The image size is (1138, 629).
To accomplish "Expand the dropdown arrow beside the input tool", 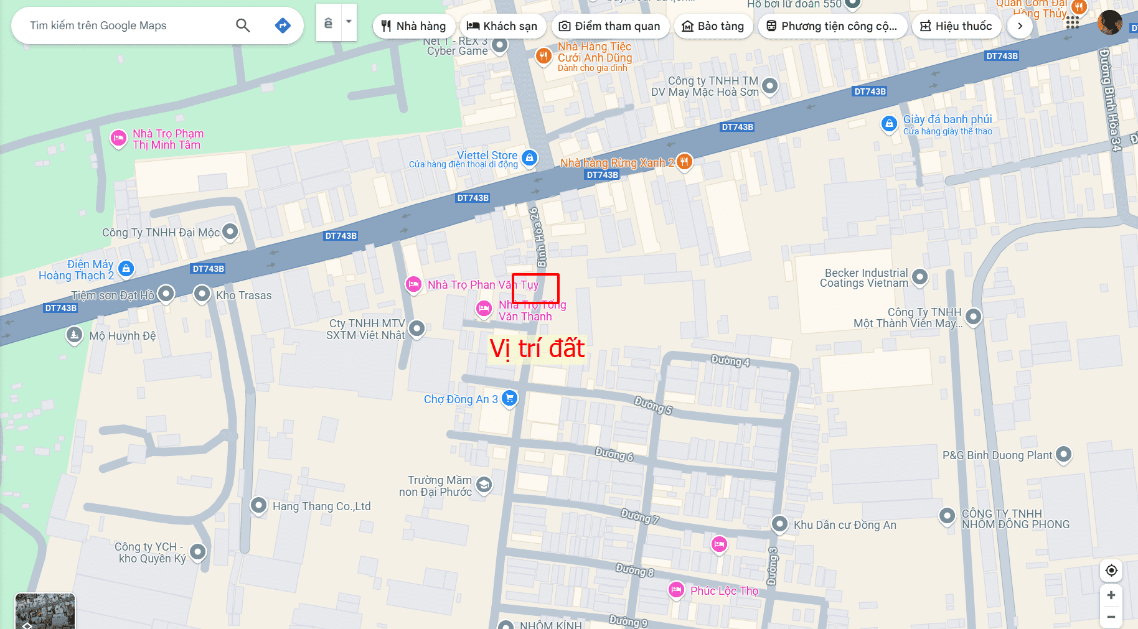I will point(349,22).
